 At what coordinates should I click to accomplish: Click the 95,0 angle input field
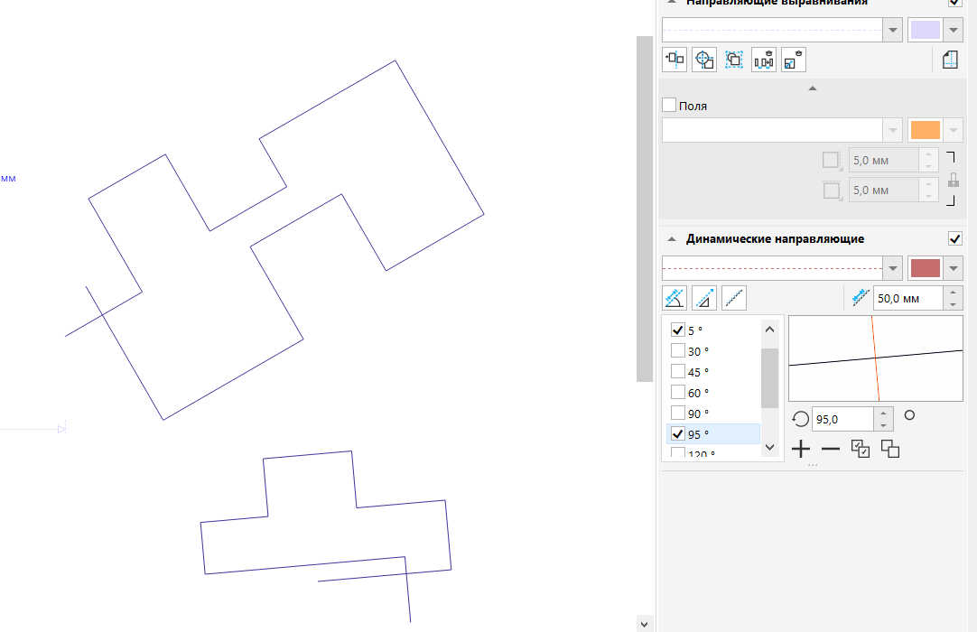click(843, 420)
